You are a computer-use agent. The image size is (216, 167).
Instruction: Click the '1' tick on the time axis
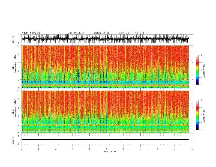(x=38, y=149)
